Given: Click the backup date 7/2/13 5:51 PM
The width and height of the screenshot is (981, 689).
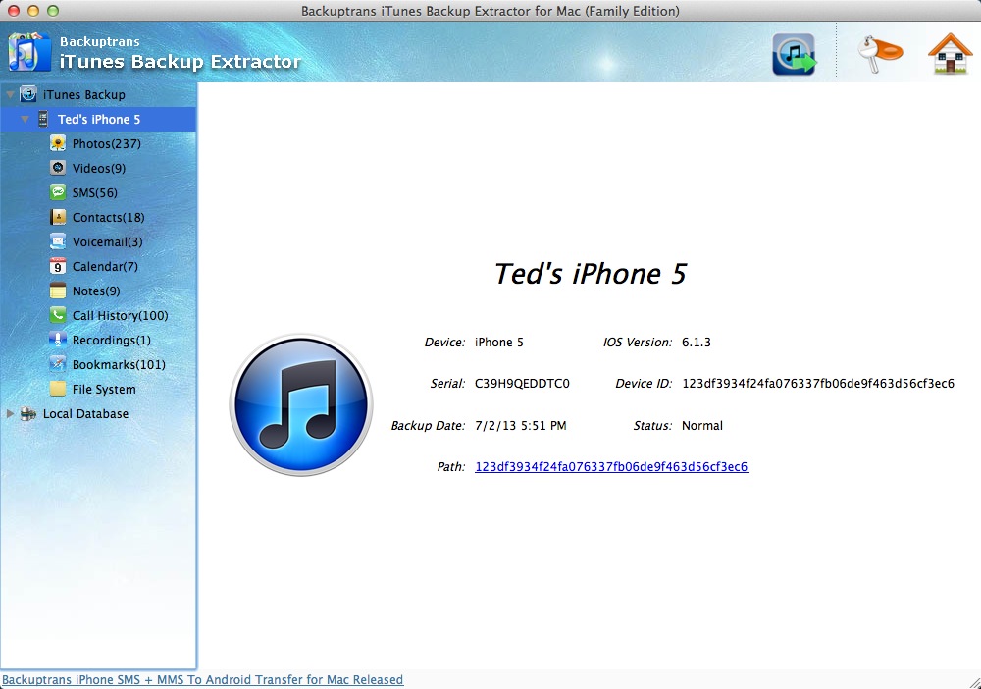Looking at the screenshot, I should point(521,426).
